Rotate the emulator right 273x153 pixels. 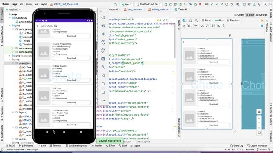click(x=103, y=51)
